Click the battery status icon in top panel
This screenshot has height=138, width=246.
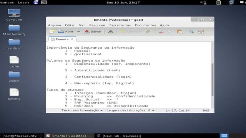[219, 2]
